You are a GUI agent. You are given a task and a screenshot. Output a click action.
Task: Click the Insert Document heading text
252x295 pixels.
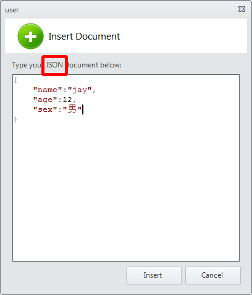coord(84,36)
